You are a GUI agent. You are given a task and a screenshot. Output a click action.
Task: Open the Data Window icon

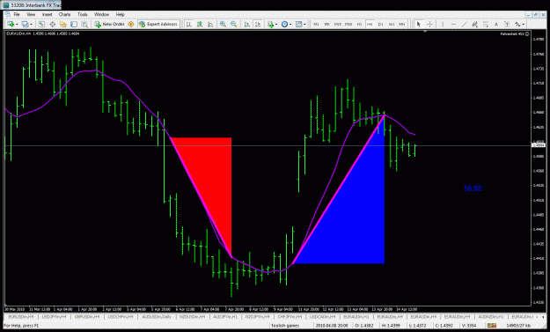point(52,24)
